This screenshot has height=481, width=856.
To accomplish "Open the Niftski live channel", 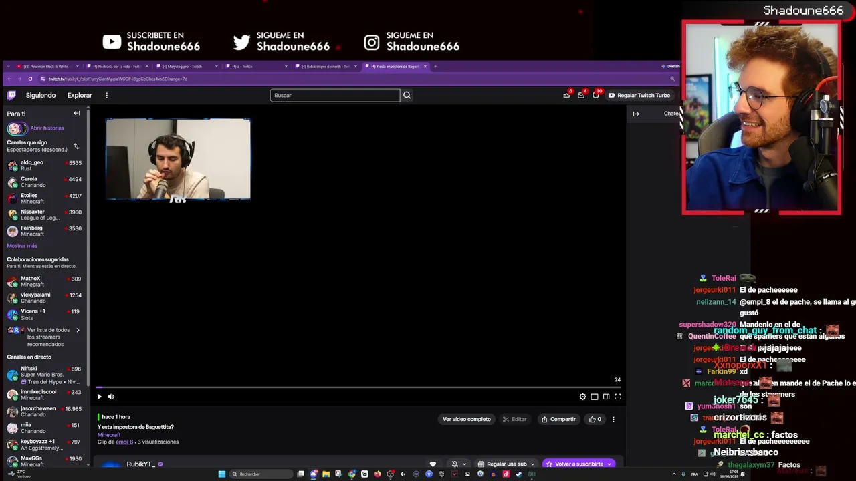I will coord(44,375).
